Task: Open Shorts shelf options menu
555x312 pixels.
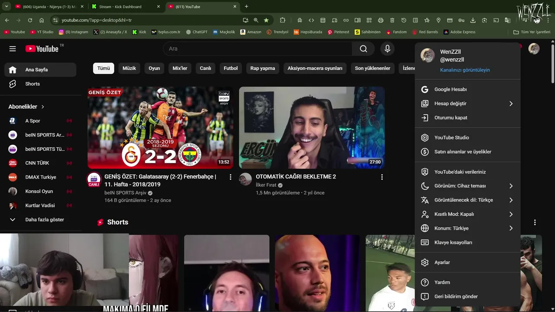Action: pos(535,222)
